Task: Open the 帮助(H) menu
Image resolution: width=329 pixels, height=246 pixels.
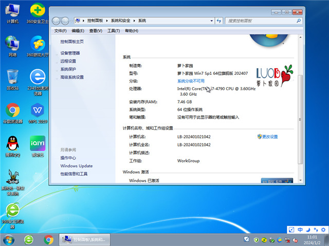Action: pyautogui.click(x=132, y=31)
